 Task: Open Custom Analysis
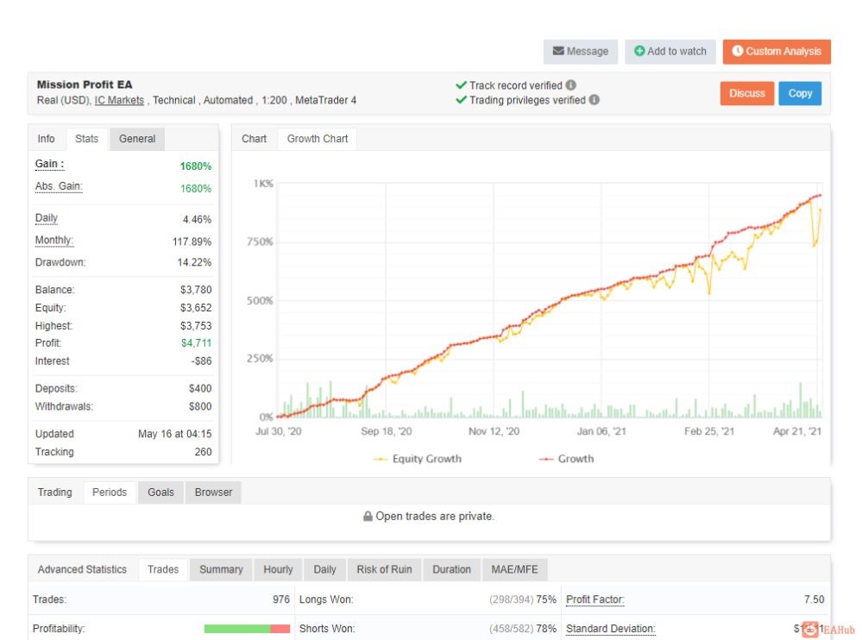777,52
